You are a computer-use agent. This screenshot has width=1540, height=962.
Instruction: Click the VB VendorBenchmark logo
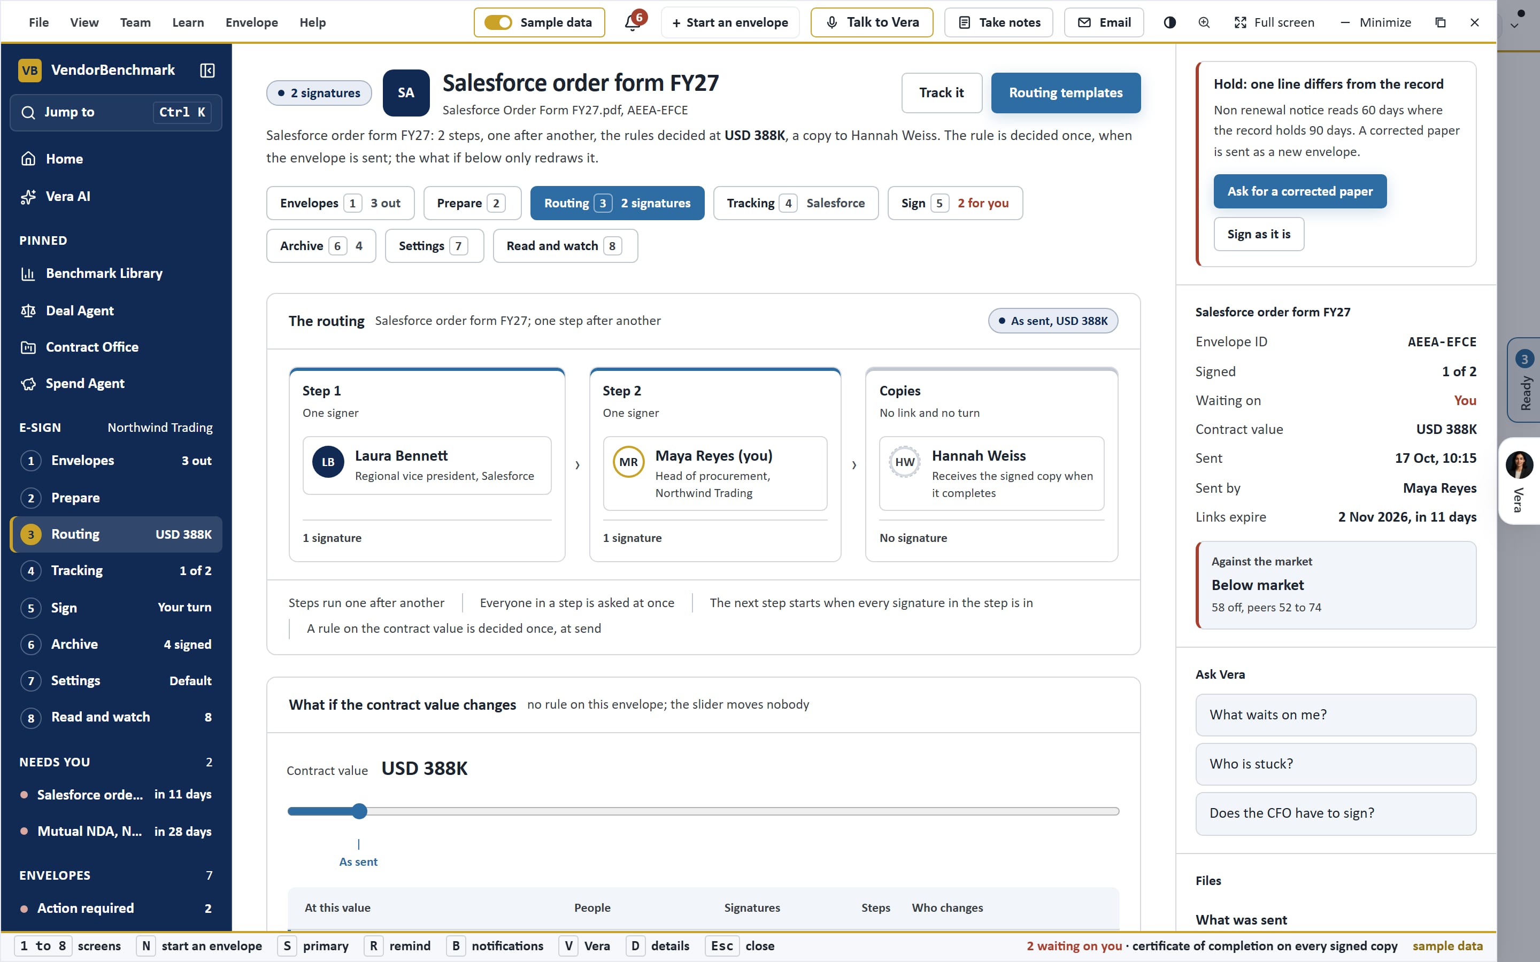point(30,70)
